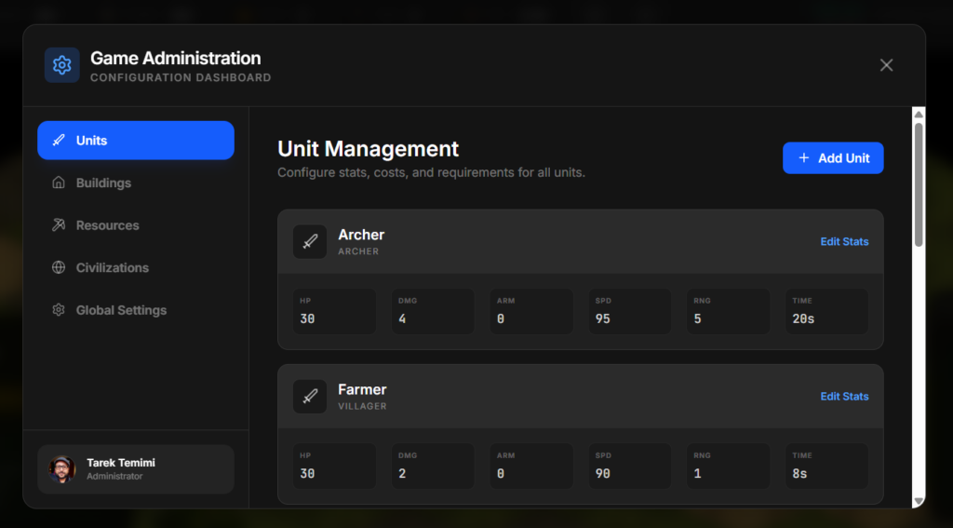The image size is (953, 528).
Task: Select the Archer HP stat box
Action: click(x=335, y=311)
